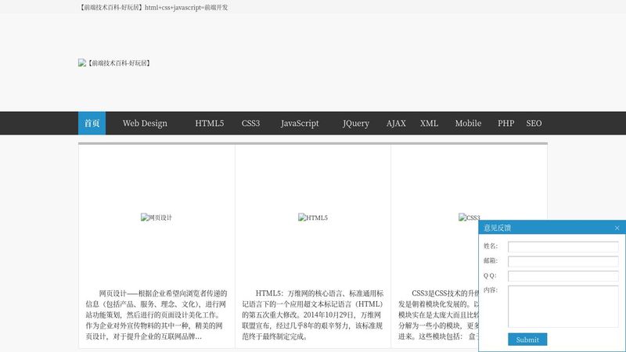Choose AJAX from the navigation bar
626x352 pixels.
396,124
